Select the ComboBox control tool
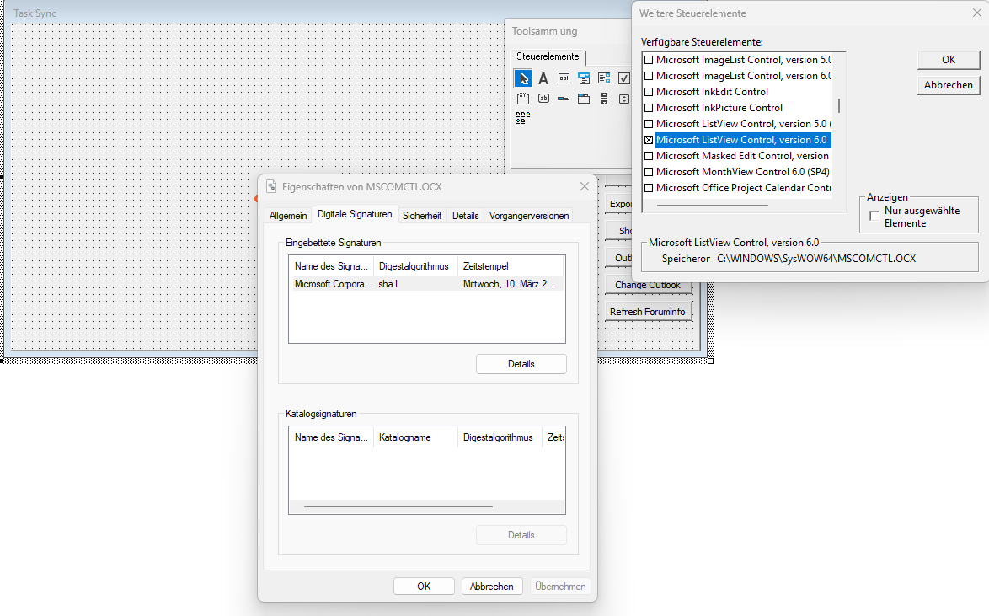The image size is (989, 616). click(584, 78)
